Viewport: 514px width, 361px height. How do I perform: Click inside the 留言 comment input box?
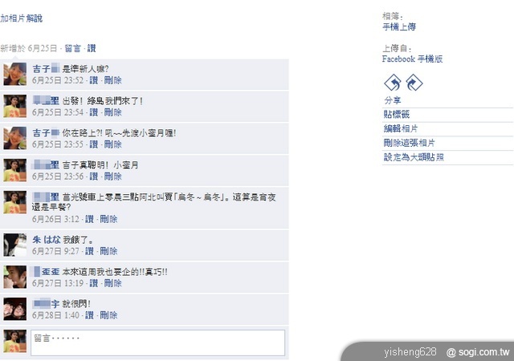point(157,343)
